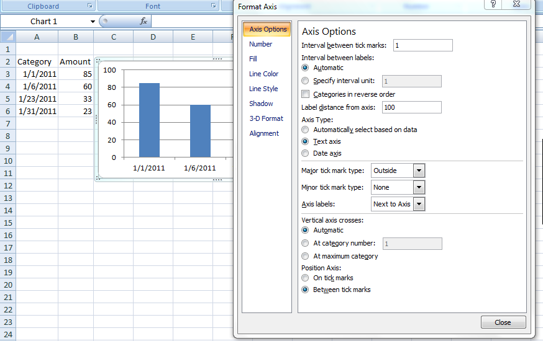Screen dimensions: 543x341
Task: Select column E header
Action: click(193, 37)
